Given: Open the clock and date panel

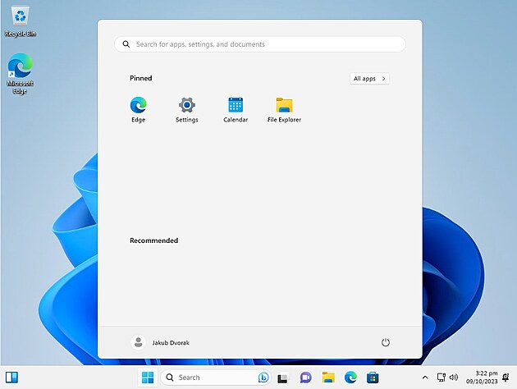Looking at the screenshot, I should pos(481,378).
